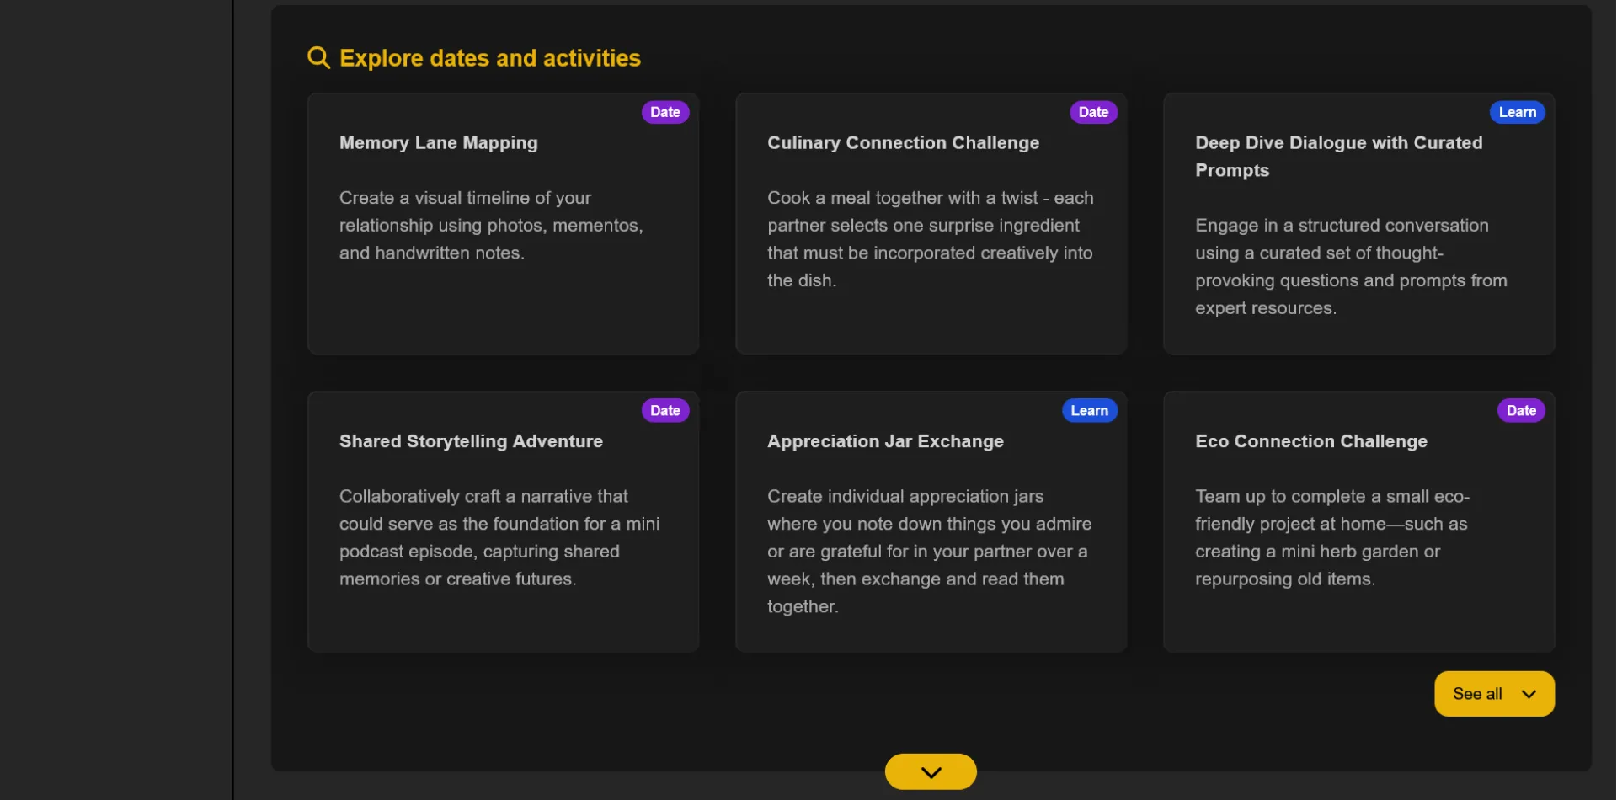Viewport: 1617px width, 800px height.
Task: Open the Eco Connection Challenge card
Action: (1358, 521)
